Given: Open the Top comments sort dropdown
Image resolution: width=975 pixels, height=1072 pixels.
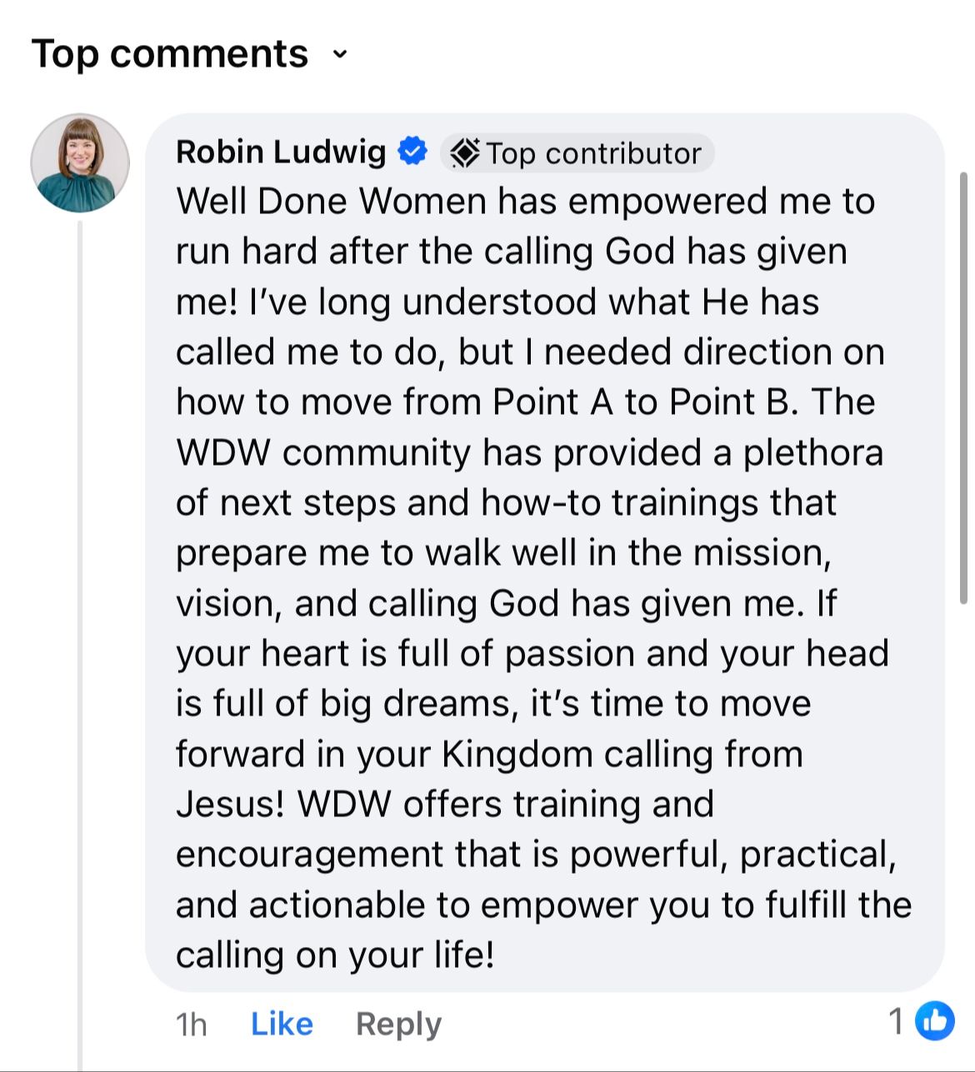Looking at the screenshot, I should (189, 54).
